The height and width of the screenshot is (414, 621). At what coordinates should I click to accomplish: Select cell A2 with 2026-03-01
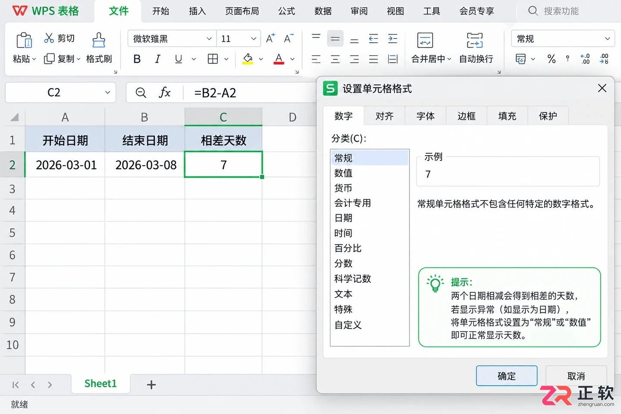coord(65,165)
